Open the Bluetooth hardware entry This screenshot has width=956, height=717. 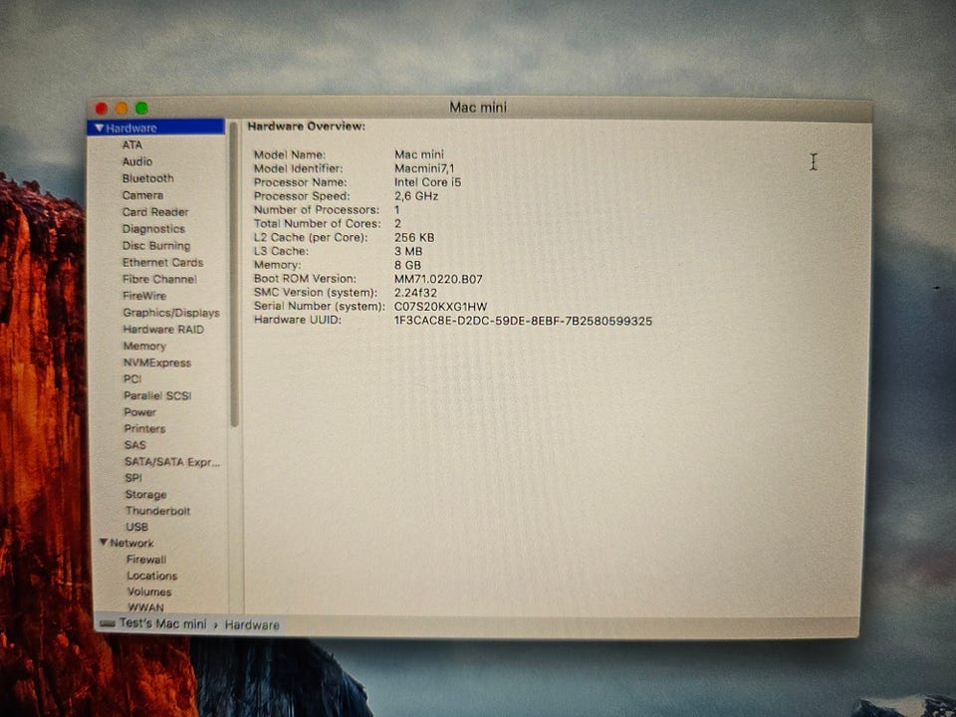148,178
